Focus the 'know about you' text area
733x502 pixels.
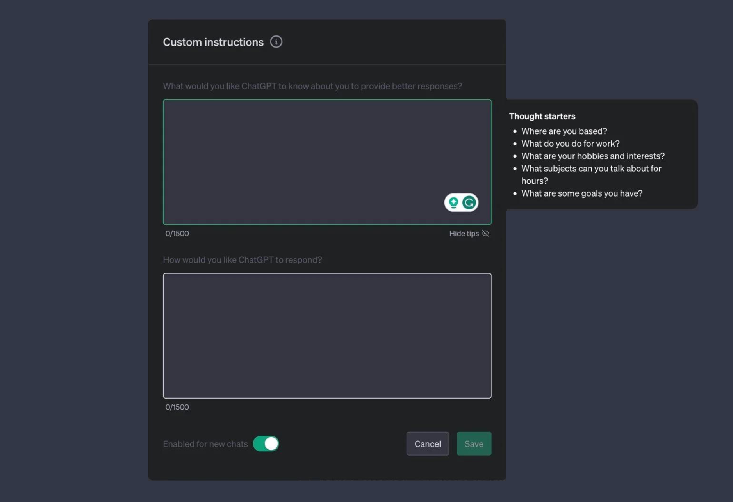click(x=327, y=162)
